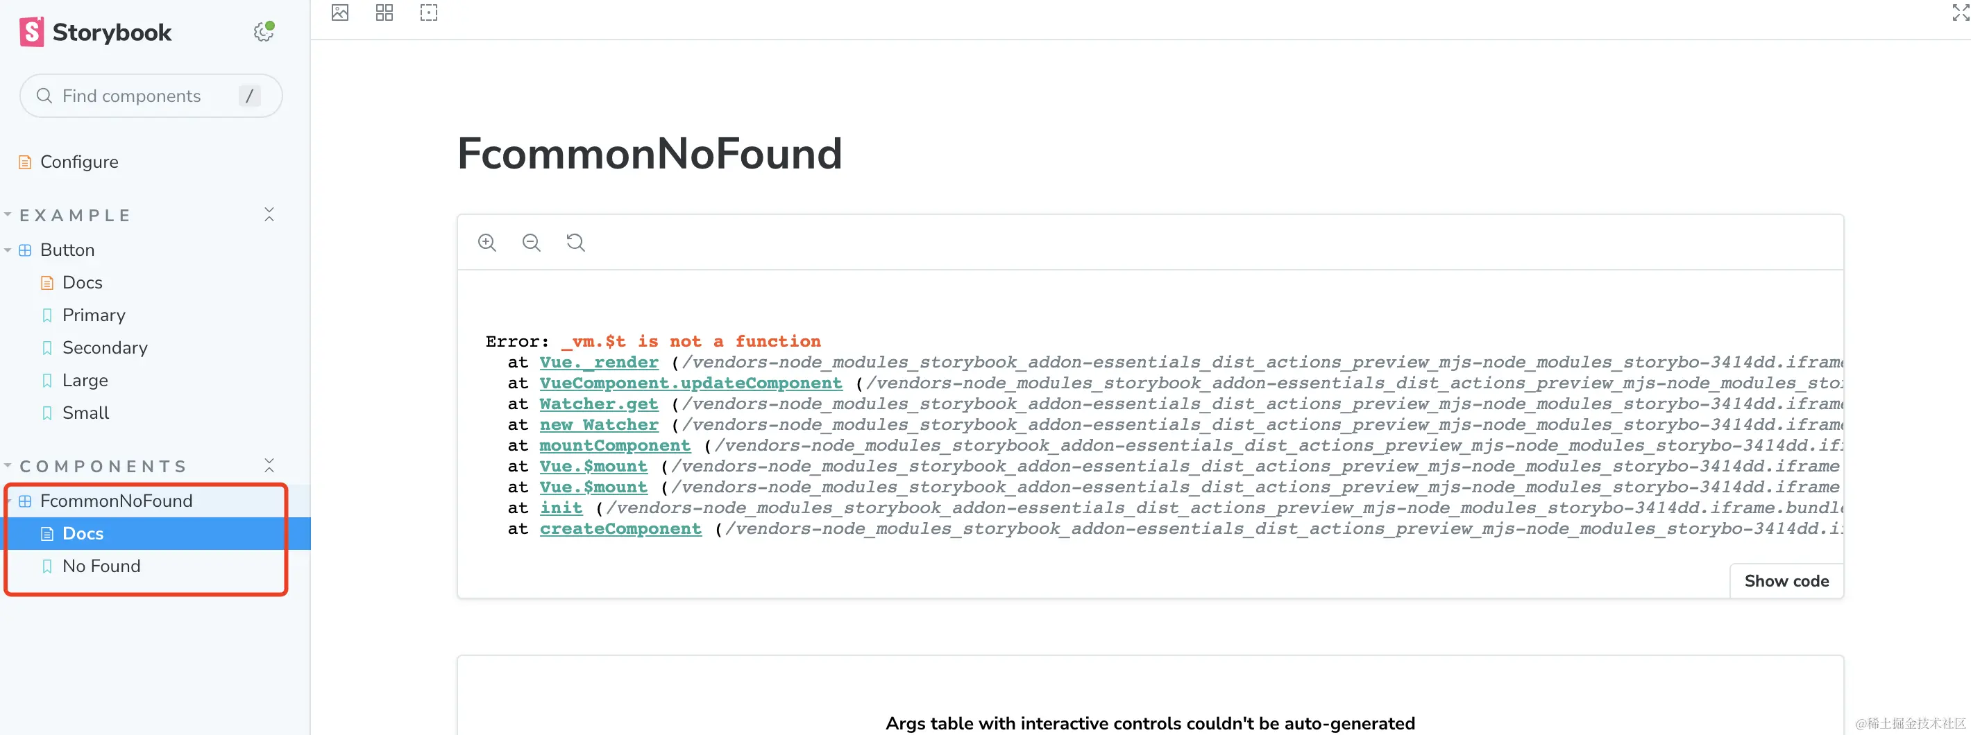This screenshot has height=735, width=1971.
Task: Collapse the EXAMPLE section
Action: click(75, 216)
